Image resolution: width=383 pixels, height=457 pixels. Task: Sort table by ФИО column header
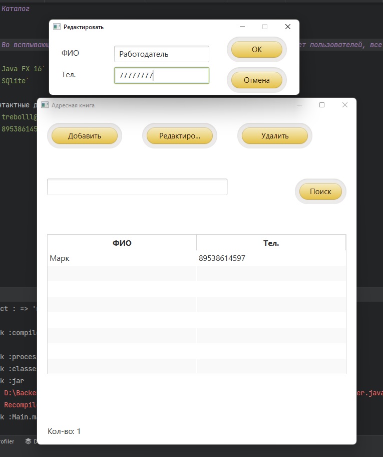click(x=122, y=243)
